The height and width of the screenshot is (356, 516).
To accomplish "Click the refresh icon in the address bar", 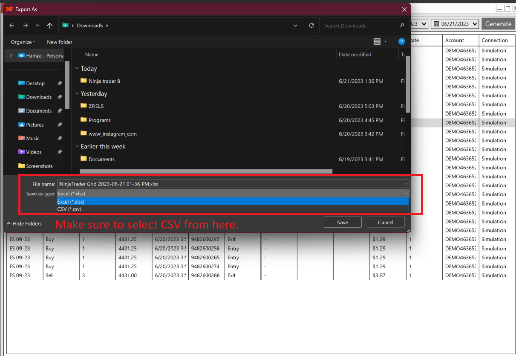I will [311, 25].
